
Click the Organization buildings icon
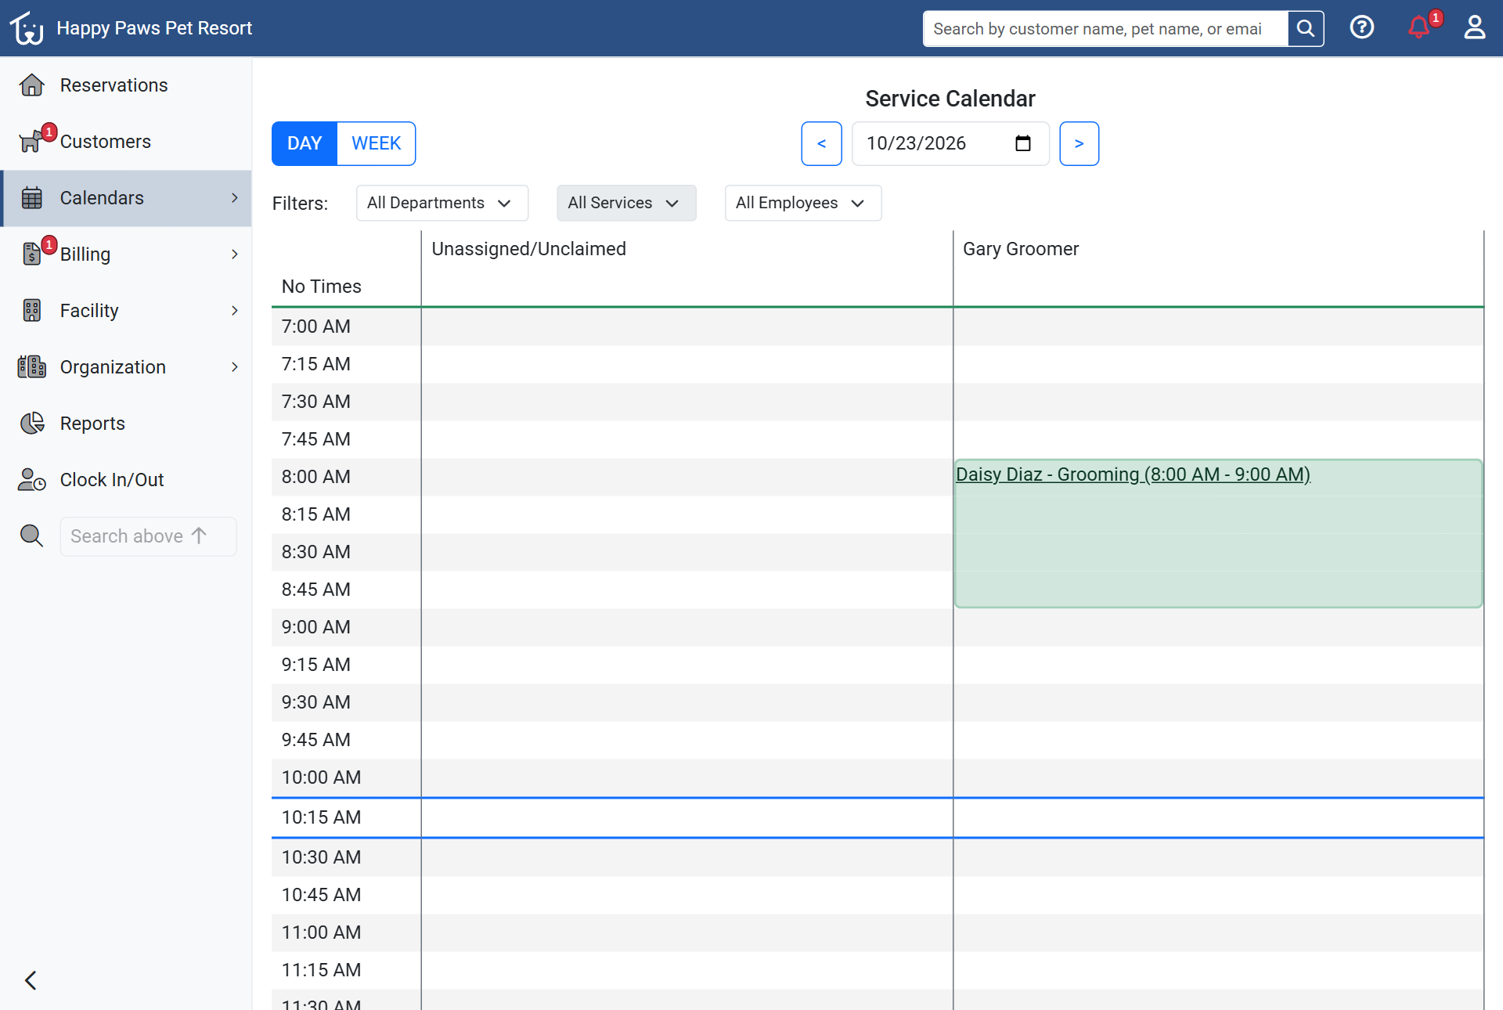pyautogui.click(x=32, y=367)
